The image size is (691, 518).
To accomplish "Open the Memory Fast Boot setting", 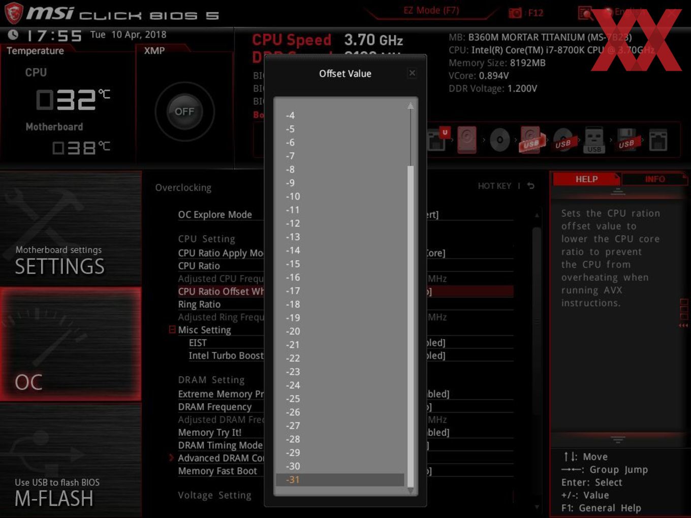I will pyautogui.click(x=345, y=471).
